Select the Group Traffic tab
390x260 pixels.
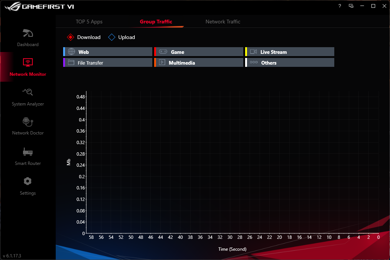pyautogui.click(x=156, y=22)
